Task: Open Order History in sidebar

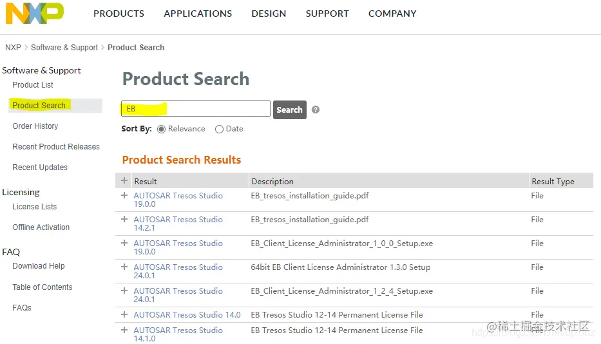Action: coord(35,126)
